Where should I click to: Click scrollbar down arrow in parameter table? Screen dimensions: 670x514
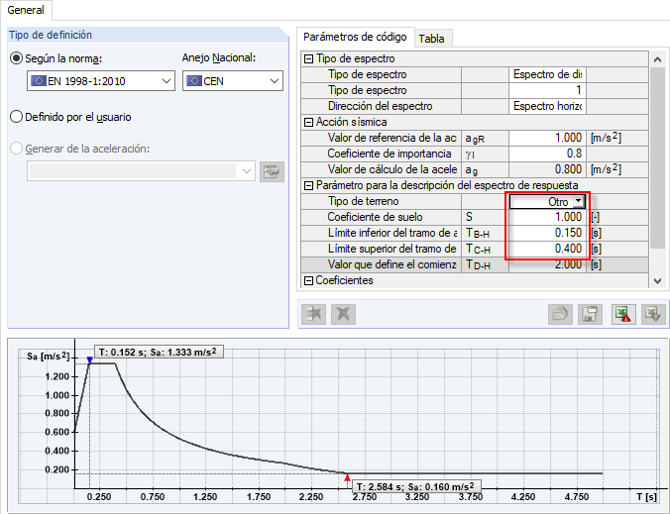click(657, 281)
